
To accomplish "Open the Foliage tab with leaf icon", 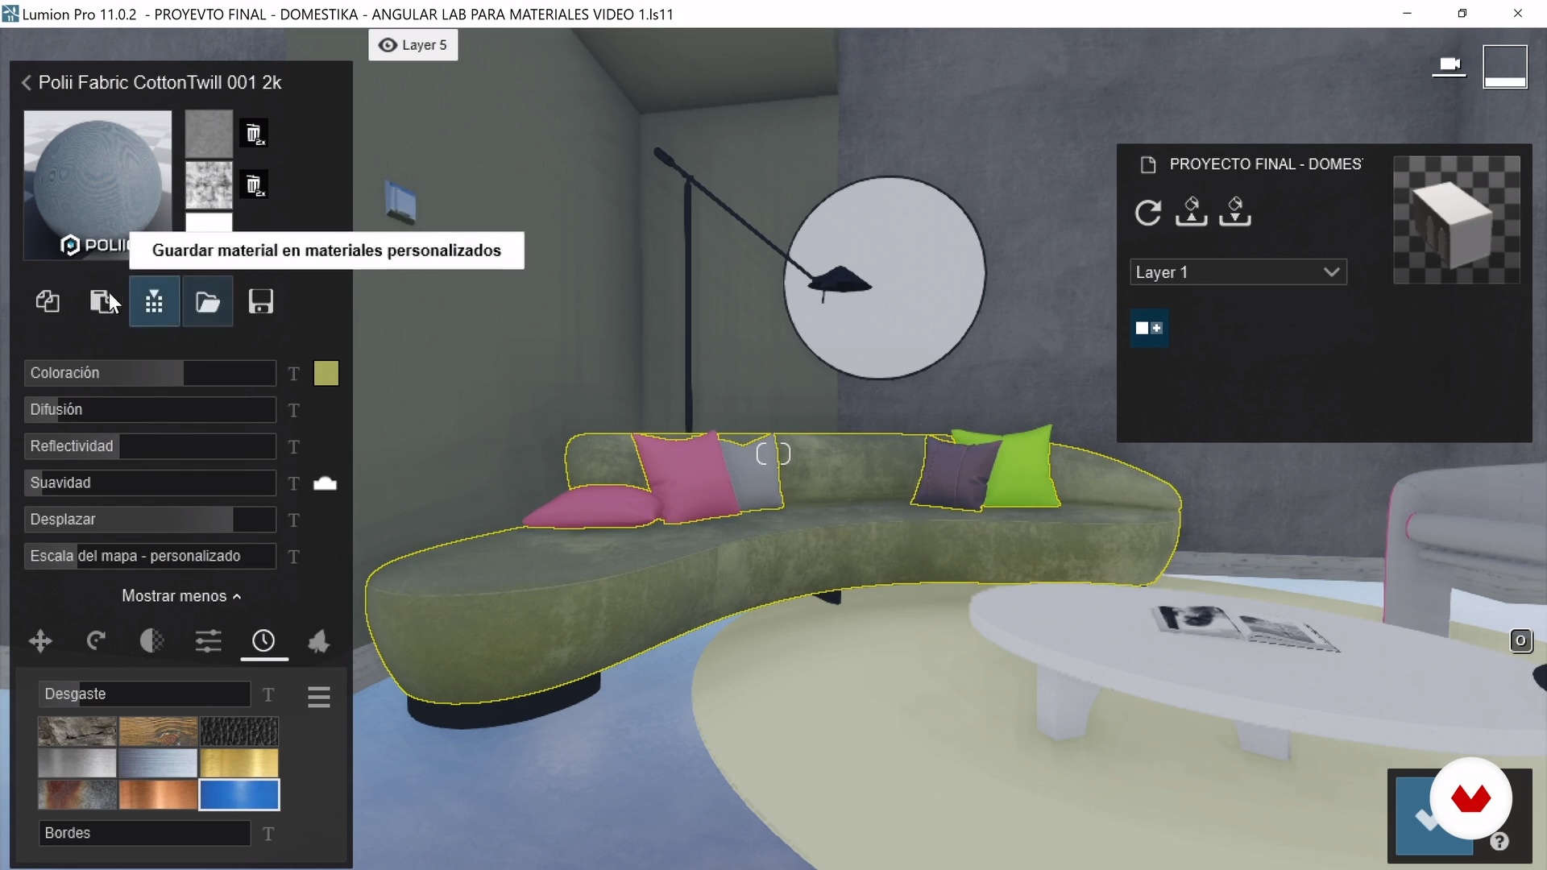I will 319,641.
